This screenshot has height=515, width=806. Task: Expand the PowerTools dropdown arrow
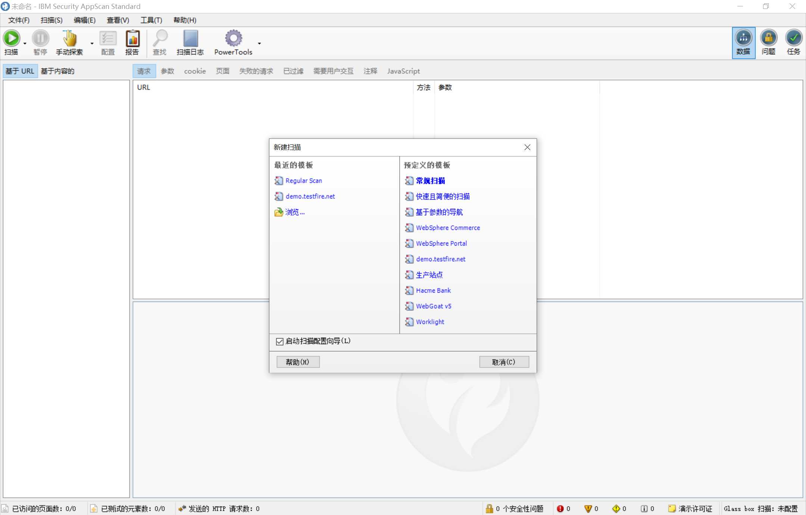tap(259, 44)
